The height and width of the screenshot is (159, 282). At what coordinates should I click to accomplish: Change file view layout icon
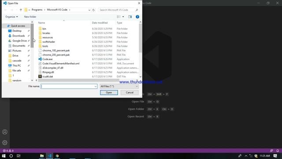point(119,17)
